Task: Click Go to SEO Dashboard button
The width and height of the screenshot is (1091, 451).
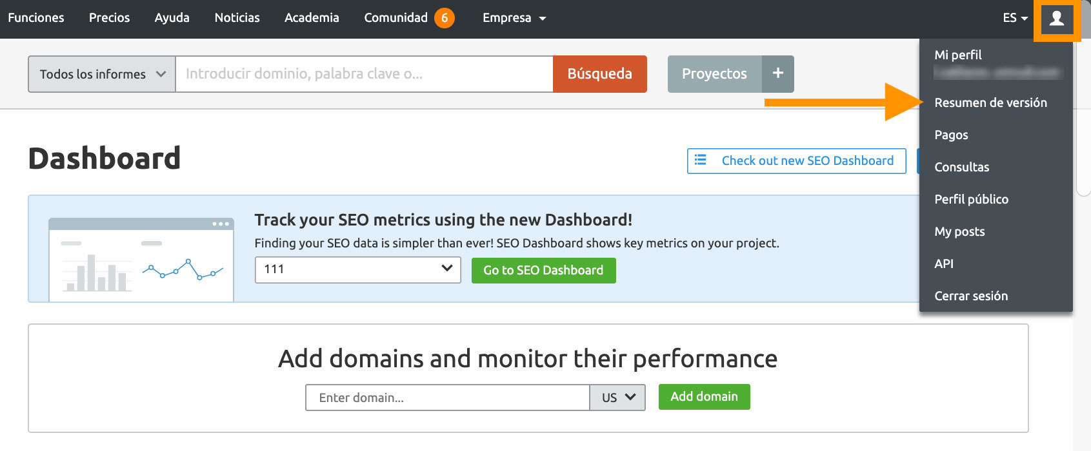Action: (543, 271)
